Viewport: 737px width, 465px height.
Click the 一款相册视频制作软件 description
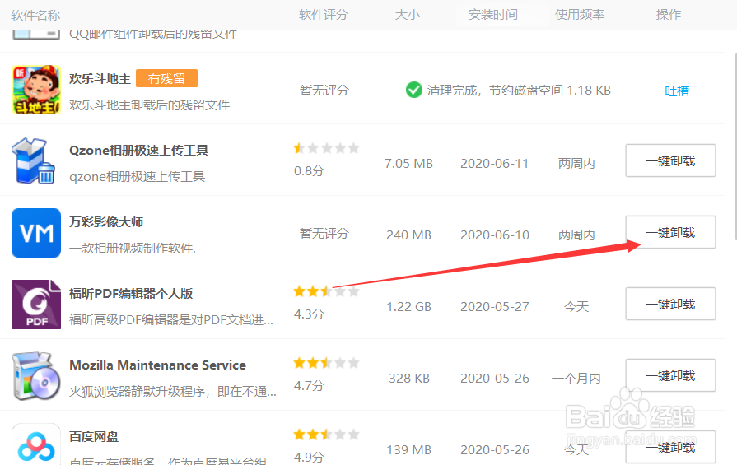click(133, 248)
